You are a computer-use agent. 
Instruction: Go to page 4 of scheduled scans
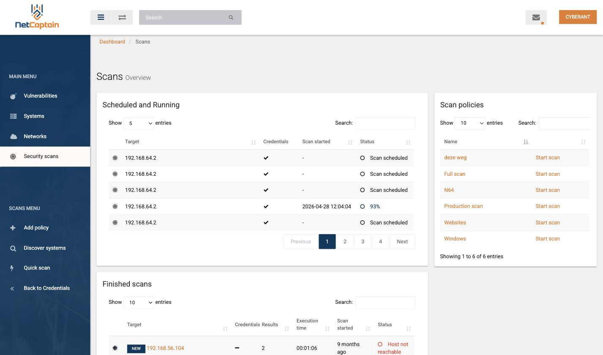pyautogui.click(x=381, y=242)
